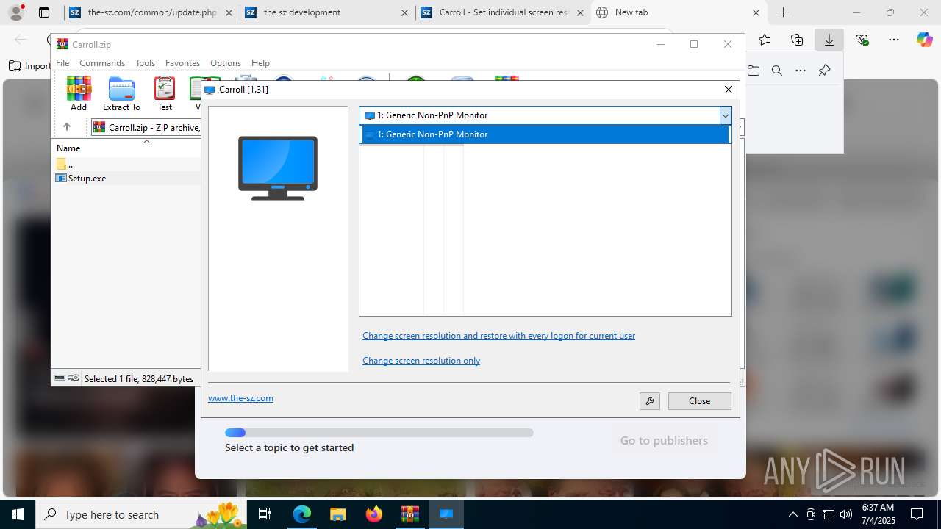Open a new browser tab with plus
941x529 pixels.
pos(784,12)
